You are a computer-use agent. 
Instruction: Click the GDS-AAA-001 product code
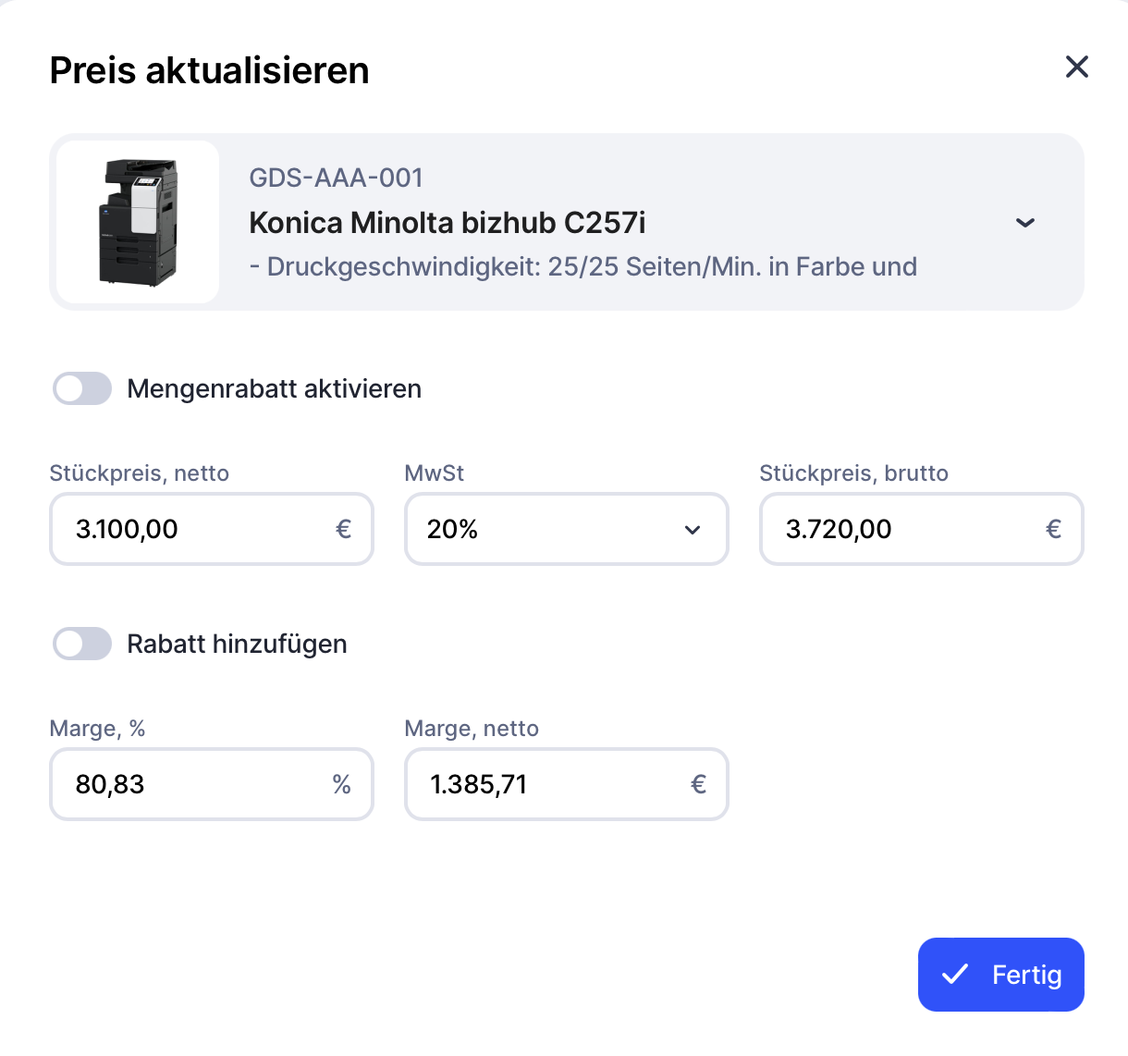click(x=336, y=178)
